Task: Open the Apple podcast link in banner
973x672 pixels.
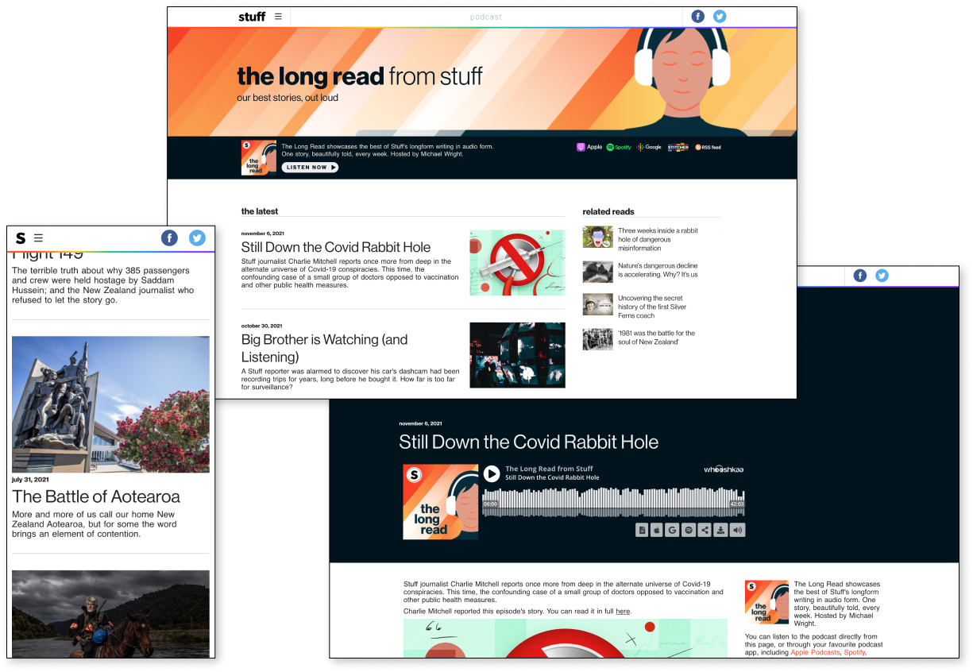Action: [x=589, y=147]
